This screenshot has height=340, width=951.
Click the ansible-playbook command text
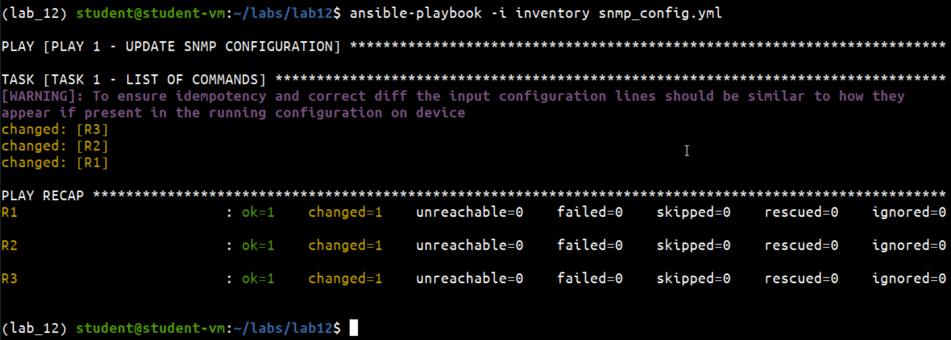click(415, 13)
